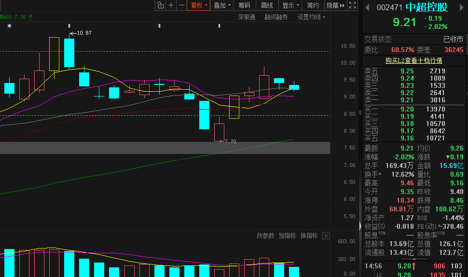468x277 pixels.
Task: Click the tall cyan candlestick at the 10.87 high
Action: pyautogui.click(x=69, y=53)
